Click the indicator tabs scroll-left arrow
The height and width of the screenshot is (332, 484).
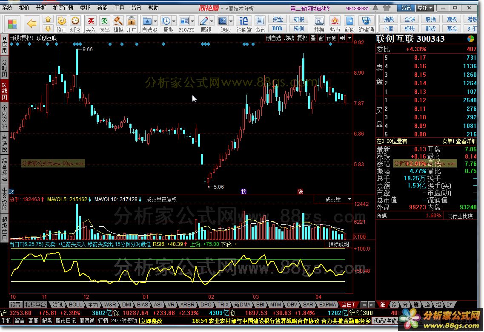pos(364,304)
